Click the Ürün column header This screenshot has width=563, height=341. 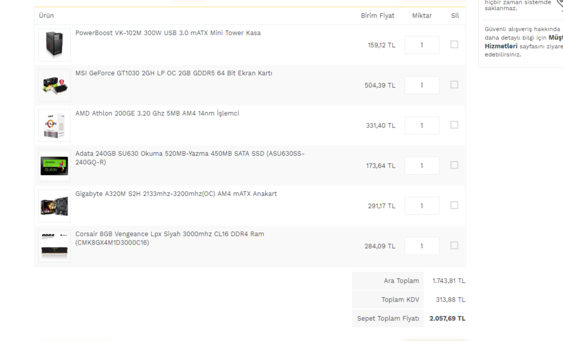[46, 16]
